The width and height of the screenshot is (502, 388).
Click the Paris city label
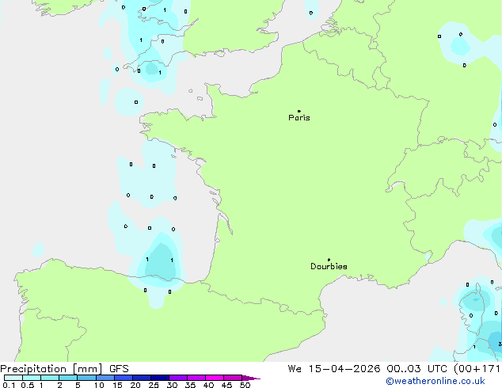click(x=299, y=118)
